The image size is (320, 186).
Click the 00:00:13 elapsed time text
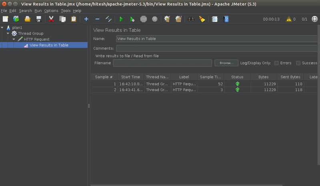pos(271,19)
